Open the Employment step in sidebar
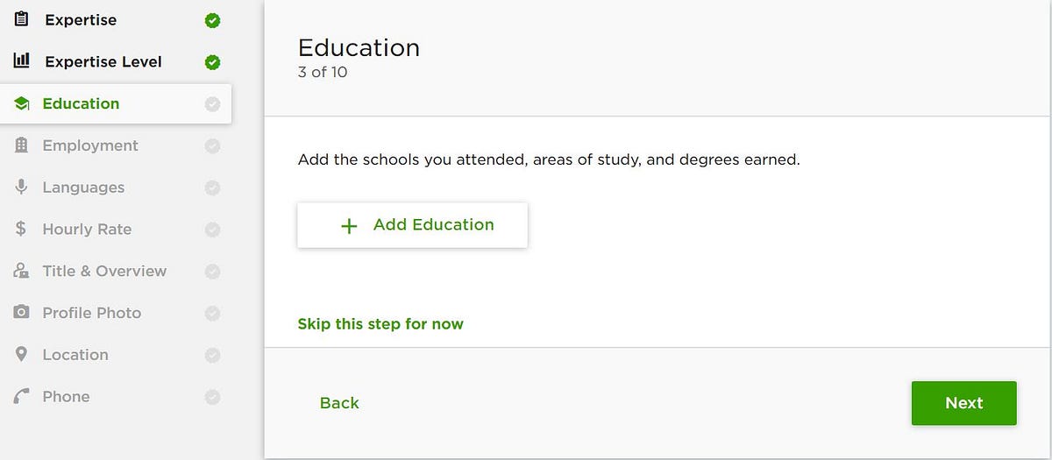Viewport: 1052px width, 460px height. (x=90, y=145)
